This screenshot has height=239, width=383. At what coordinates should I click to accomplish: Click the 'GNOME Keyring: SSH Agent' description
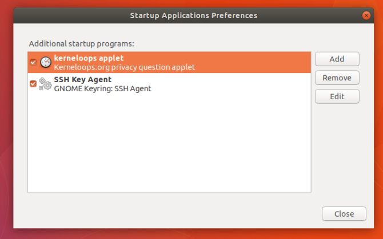[x=102, y=88]
